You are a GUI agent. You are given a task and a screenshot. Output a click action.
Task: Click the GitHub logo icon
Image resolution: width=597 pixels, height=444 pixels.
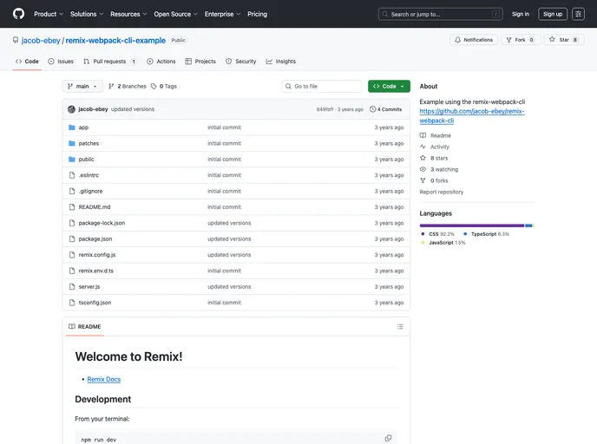point(18,14)
